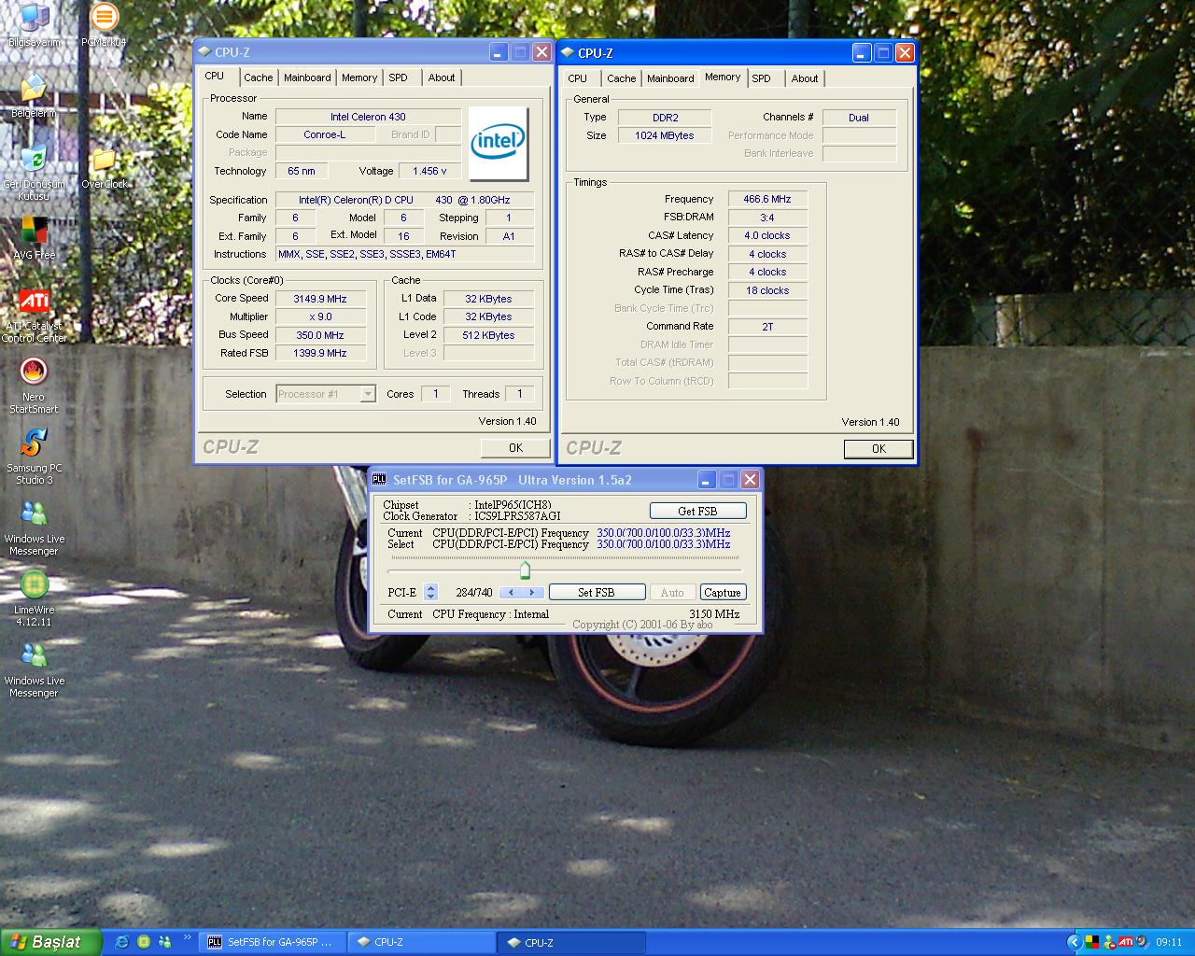
Task: Click Get FSB button in SetFSB
Action: [697, 511]
